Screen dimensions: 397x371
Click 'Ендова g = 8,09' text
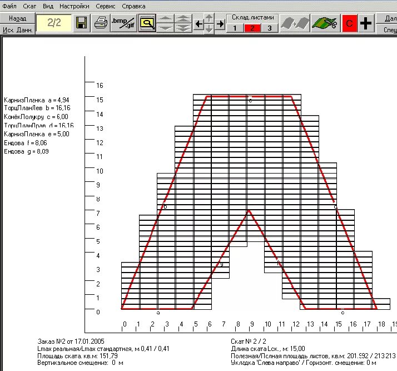(26, 151)
